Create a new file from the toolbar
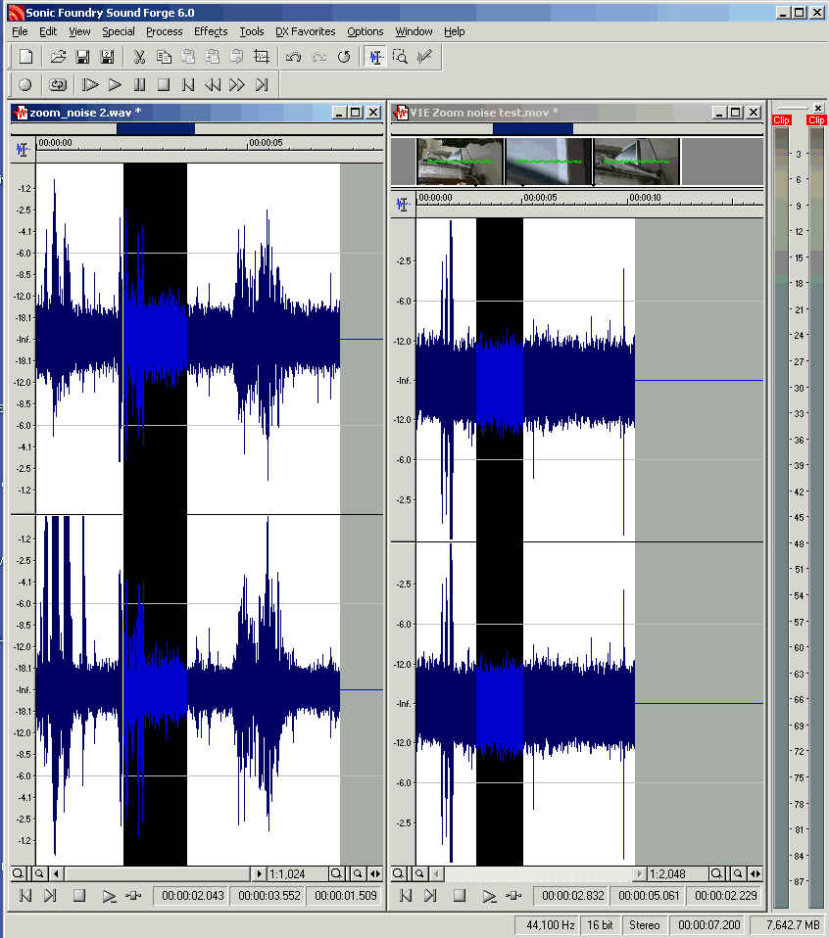The height and width of the screenshot is (938, 829). tap(26, 57)
